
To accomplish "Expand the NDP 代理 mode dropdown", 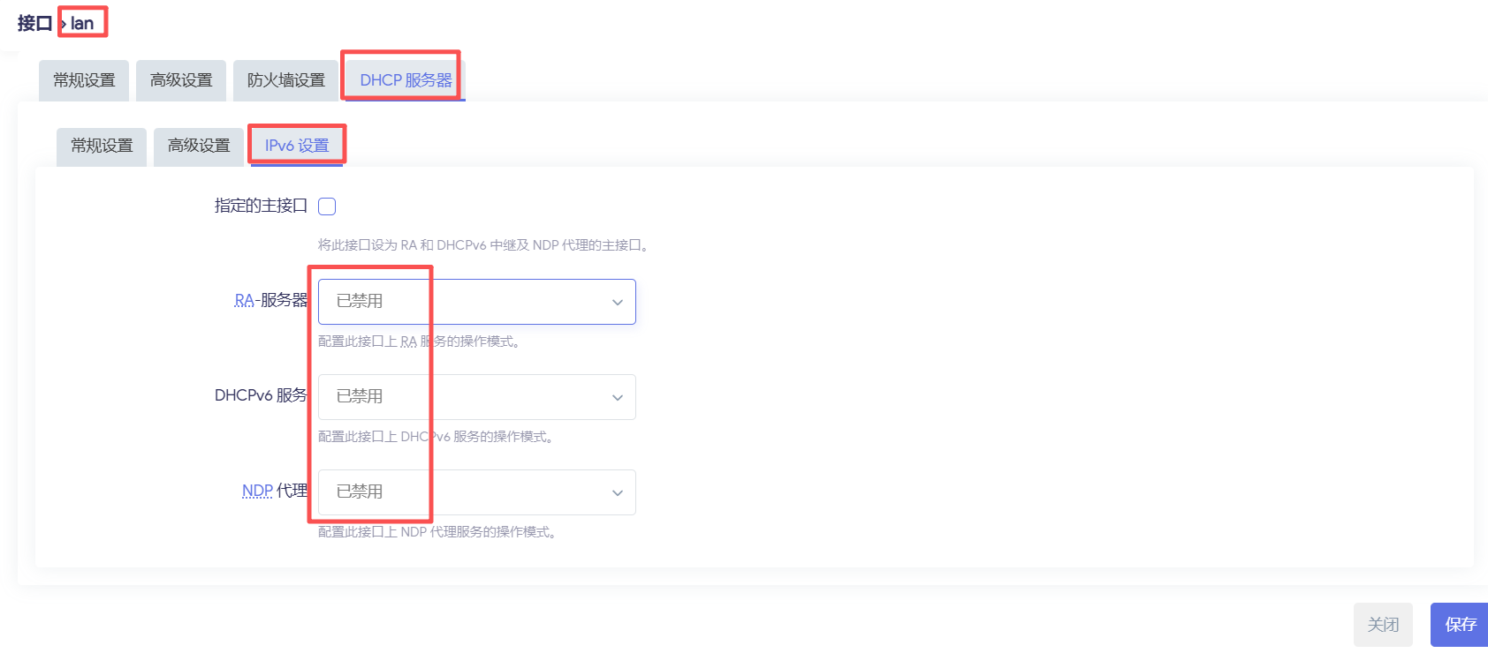I will (x=476, y=492).
